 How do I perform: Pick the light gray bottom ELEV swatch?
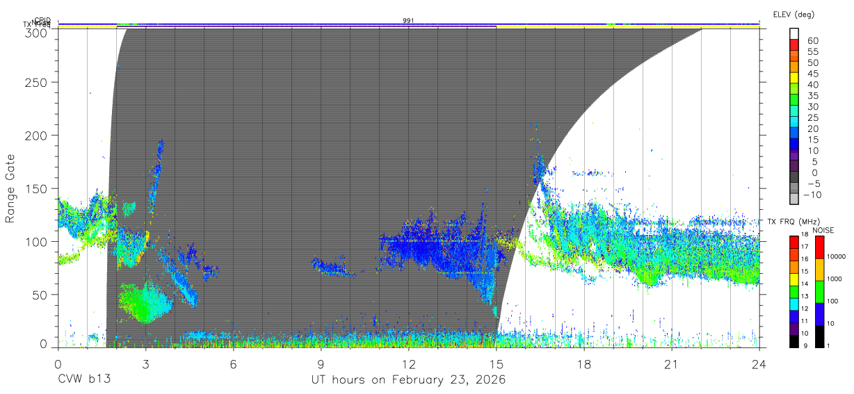(x=793, y=199)
